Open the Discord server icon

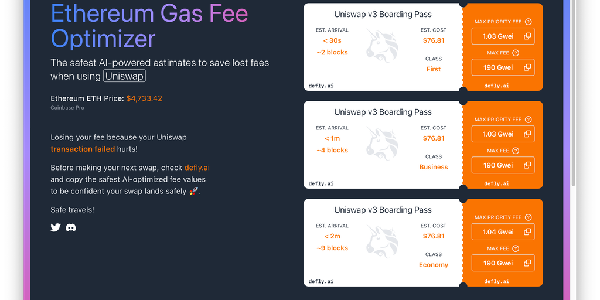pos(71,227)
